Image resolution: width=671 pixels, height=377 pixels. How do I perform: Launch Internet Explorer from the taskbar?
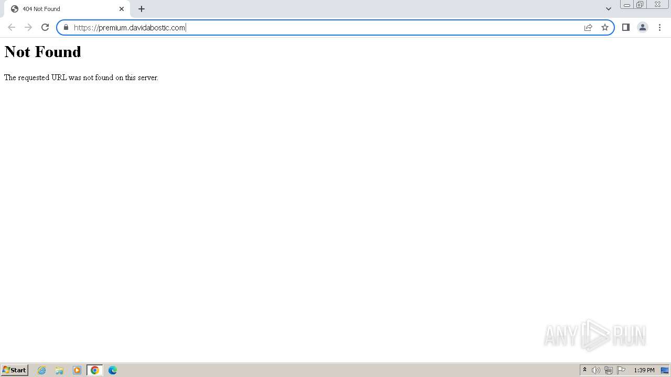coord(41,370)
